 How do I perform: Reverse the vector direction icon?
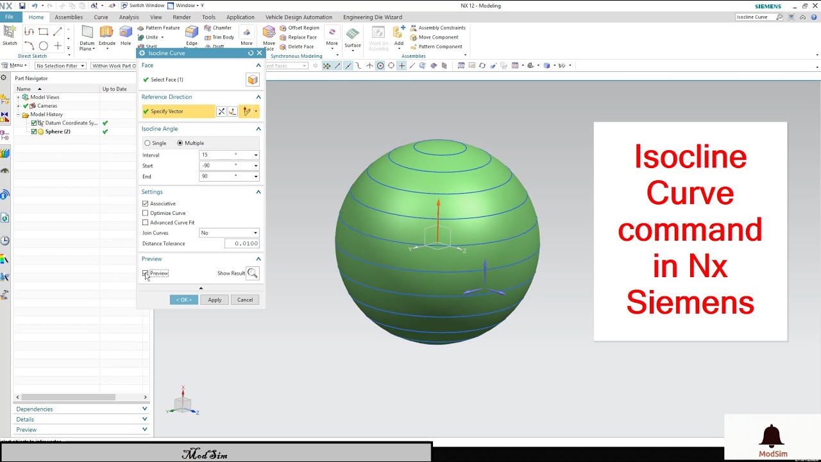pyautogui.click(x=221, y=112)
